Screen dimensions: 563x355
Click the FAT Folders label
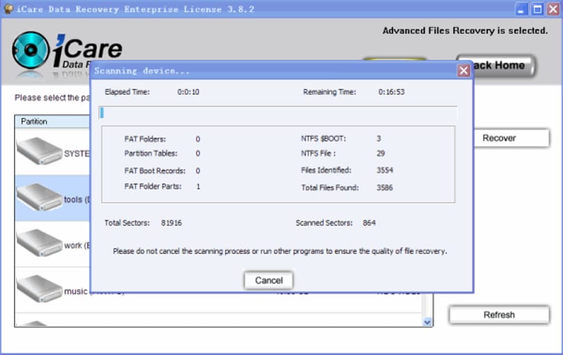tap(145, 139)
